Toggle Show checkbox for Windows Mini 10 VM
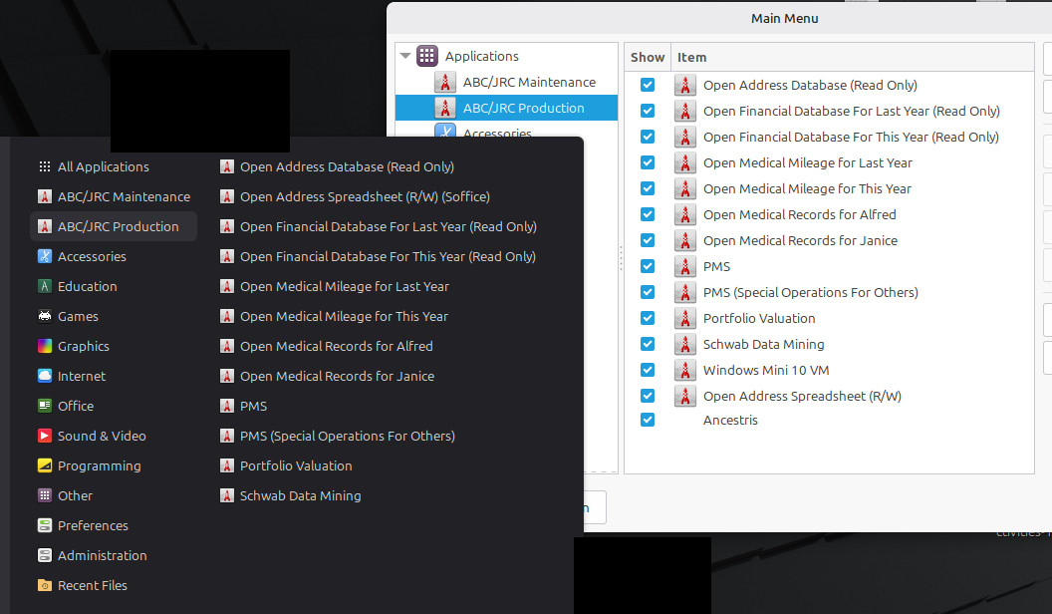This screenshot has height=614, width=1052. point(648,370)
